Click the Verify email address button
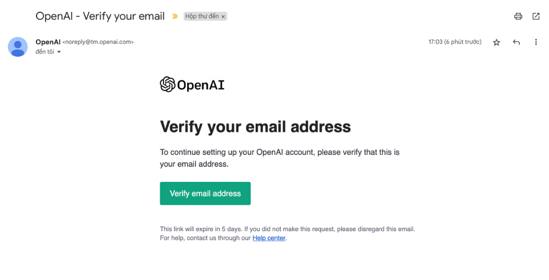The height and width of the screenshot is (280, 549). tap(205, 194)
